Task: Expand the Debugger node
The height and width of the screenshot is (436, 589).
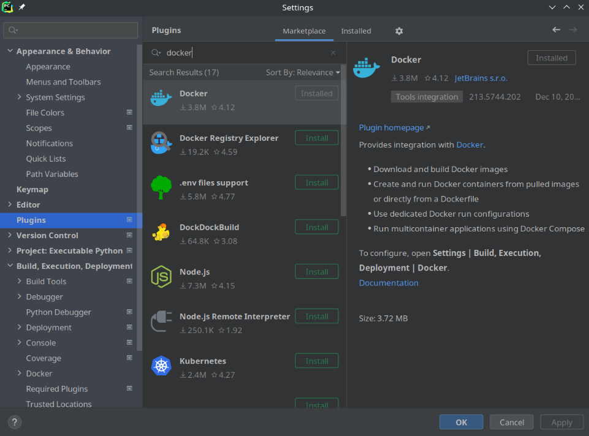Action: pyautogui.click(x=19, y=296)
